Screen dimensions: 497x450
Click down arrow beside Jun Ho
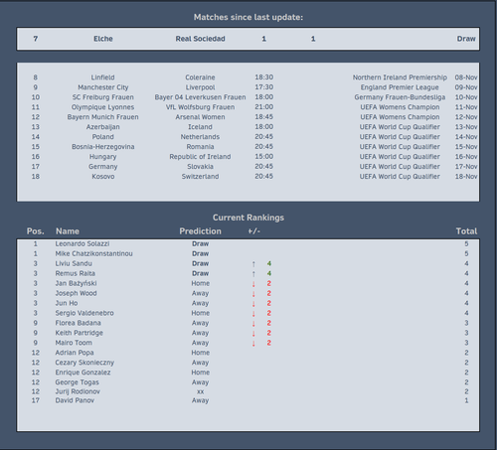[x=253, y=304]
